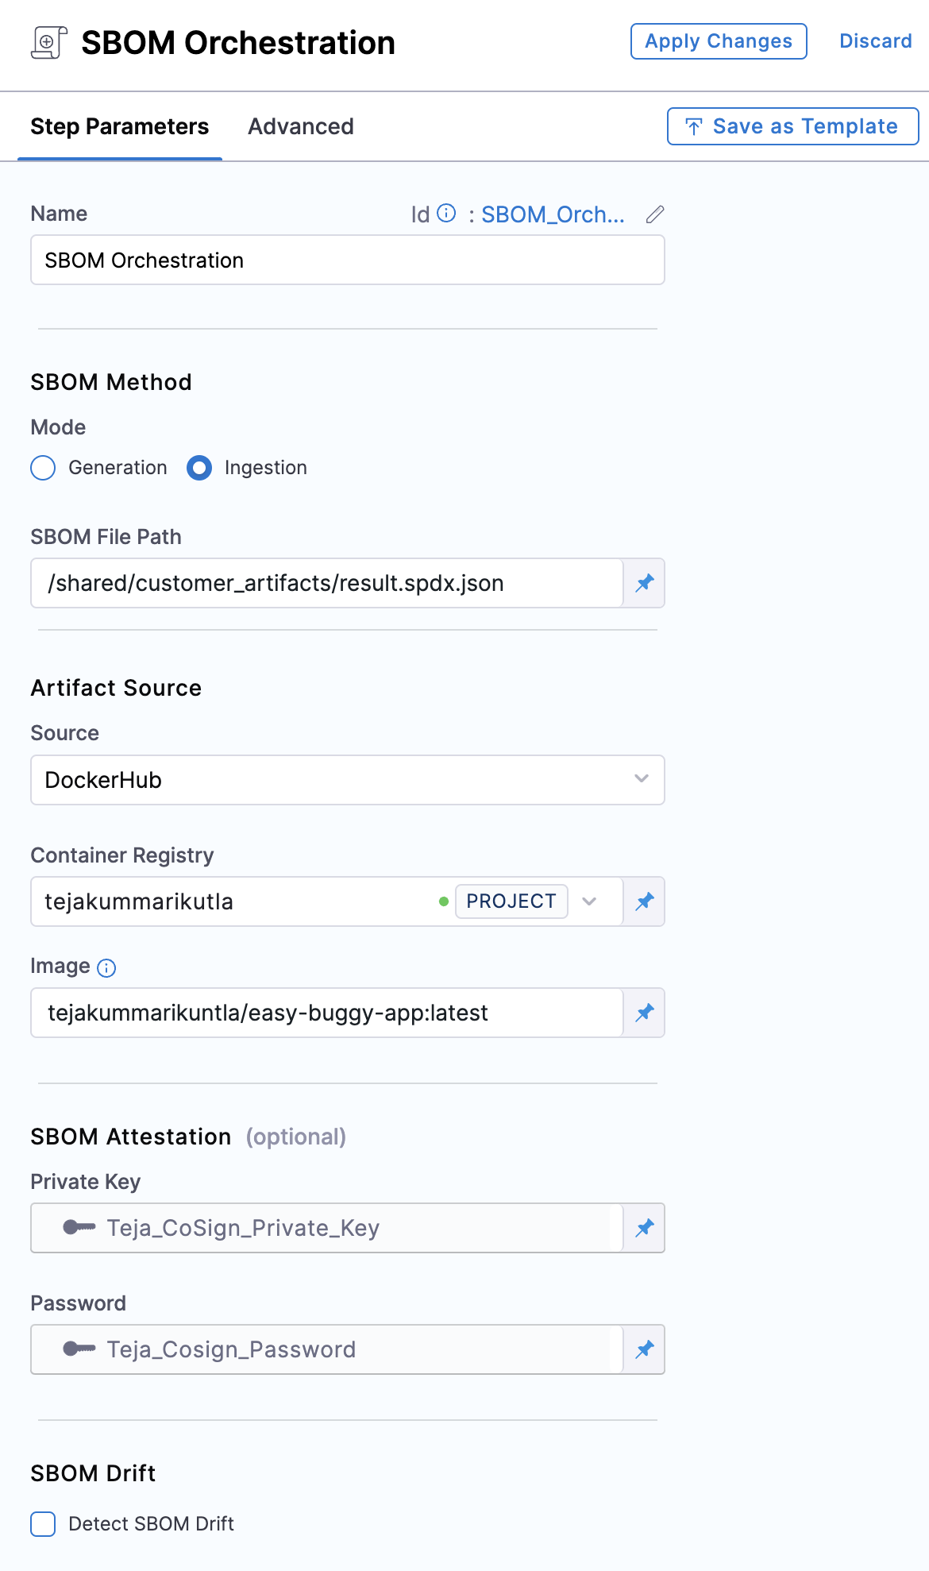Click pin icon beside SBOM File Path

coord(644,583)
